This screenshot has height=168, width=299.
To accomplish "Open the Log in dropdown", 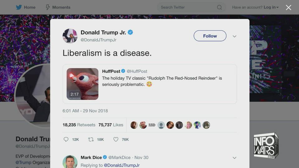I will 271,7.
